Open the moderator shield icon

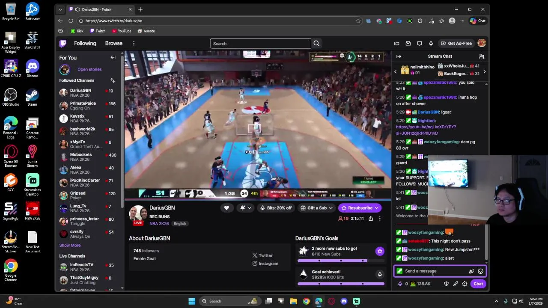(x=446, y=284)
